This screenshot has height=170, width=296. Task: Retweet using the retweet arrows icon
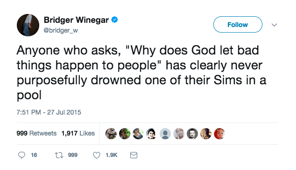click(59, 155)
